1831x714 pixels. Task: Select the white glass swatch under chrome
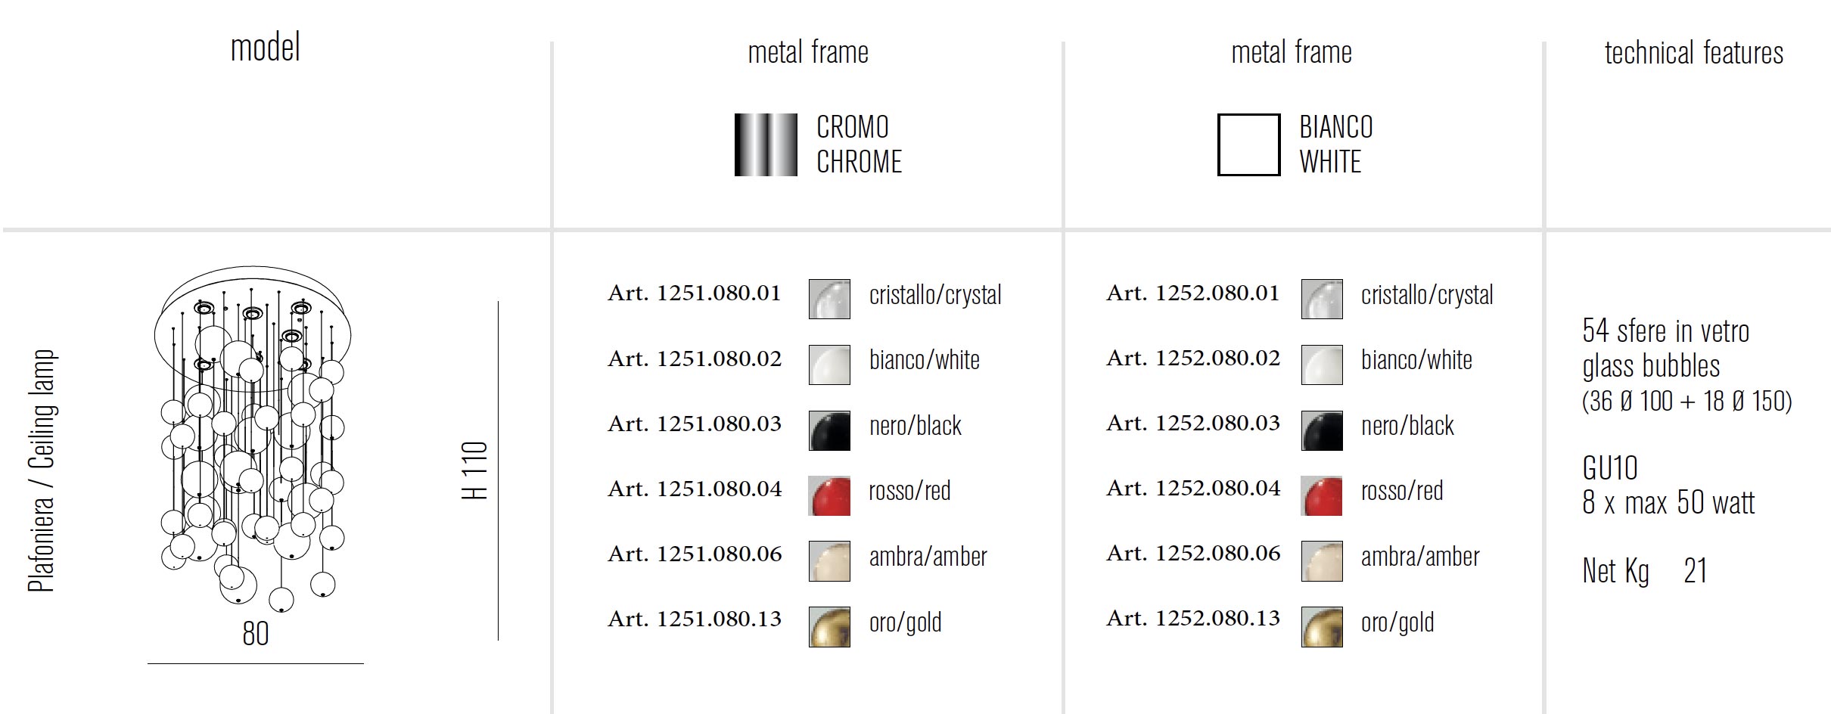tap(829, 365)
